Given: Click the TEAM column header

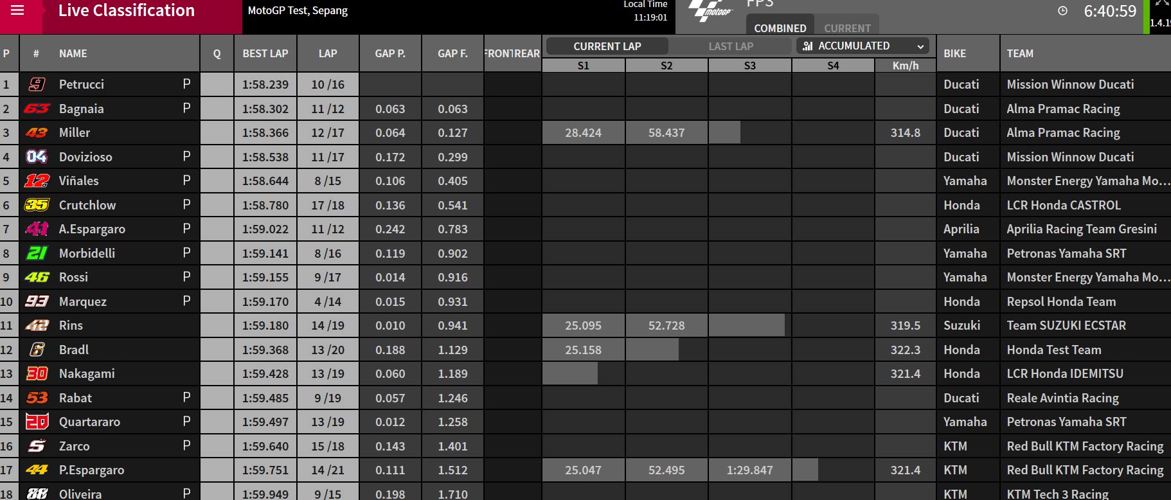Looking at the screenshot, I should 1020,53.
